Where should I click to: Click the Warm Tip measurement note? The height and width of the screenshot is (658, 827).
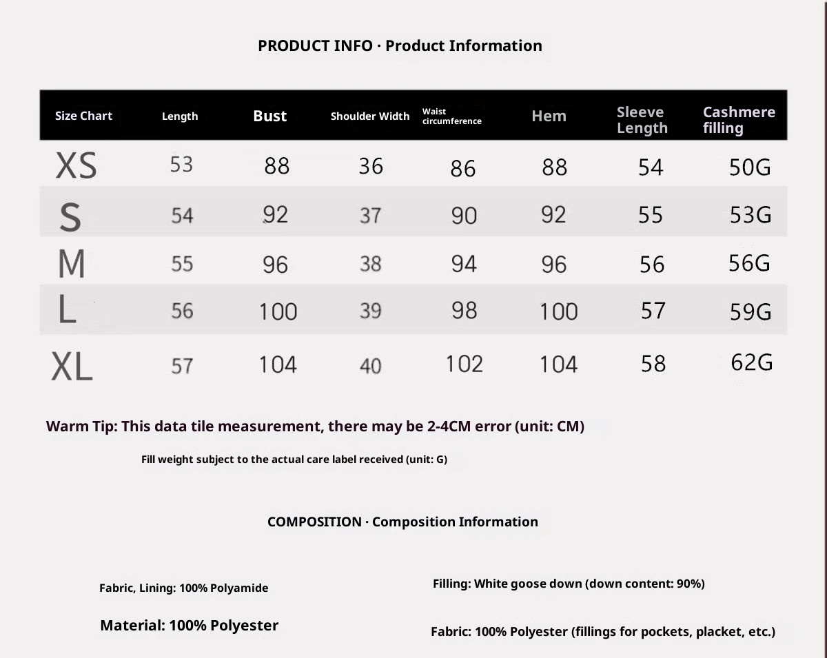[x=315, y=426]
